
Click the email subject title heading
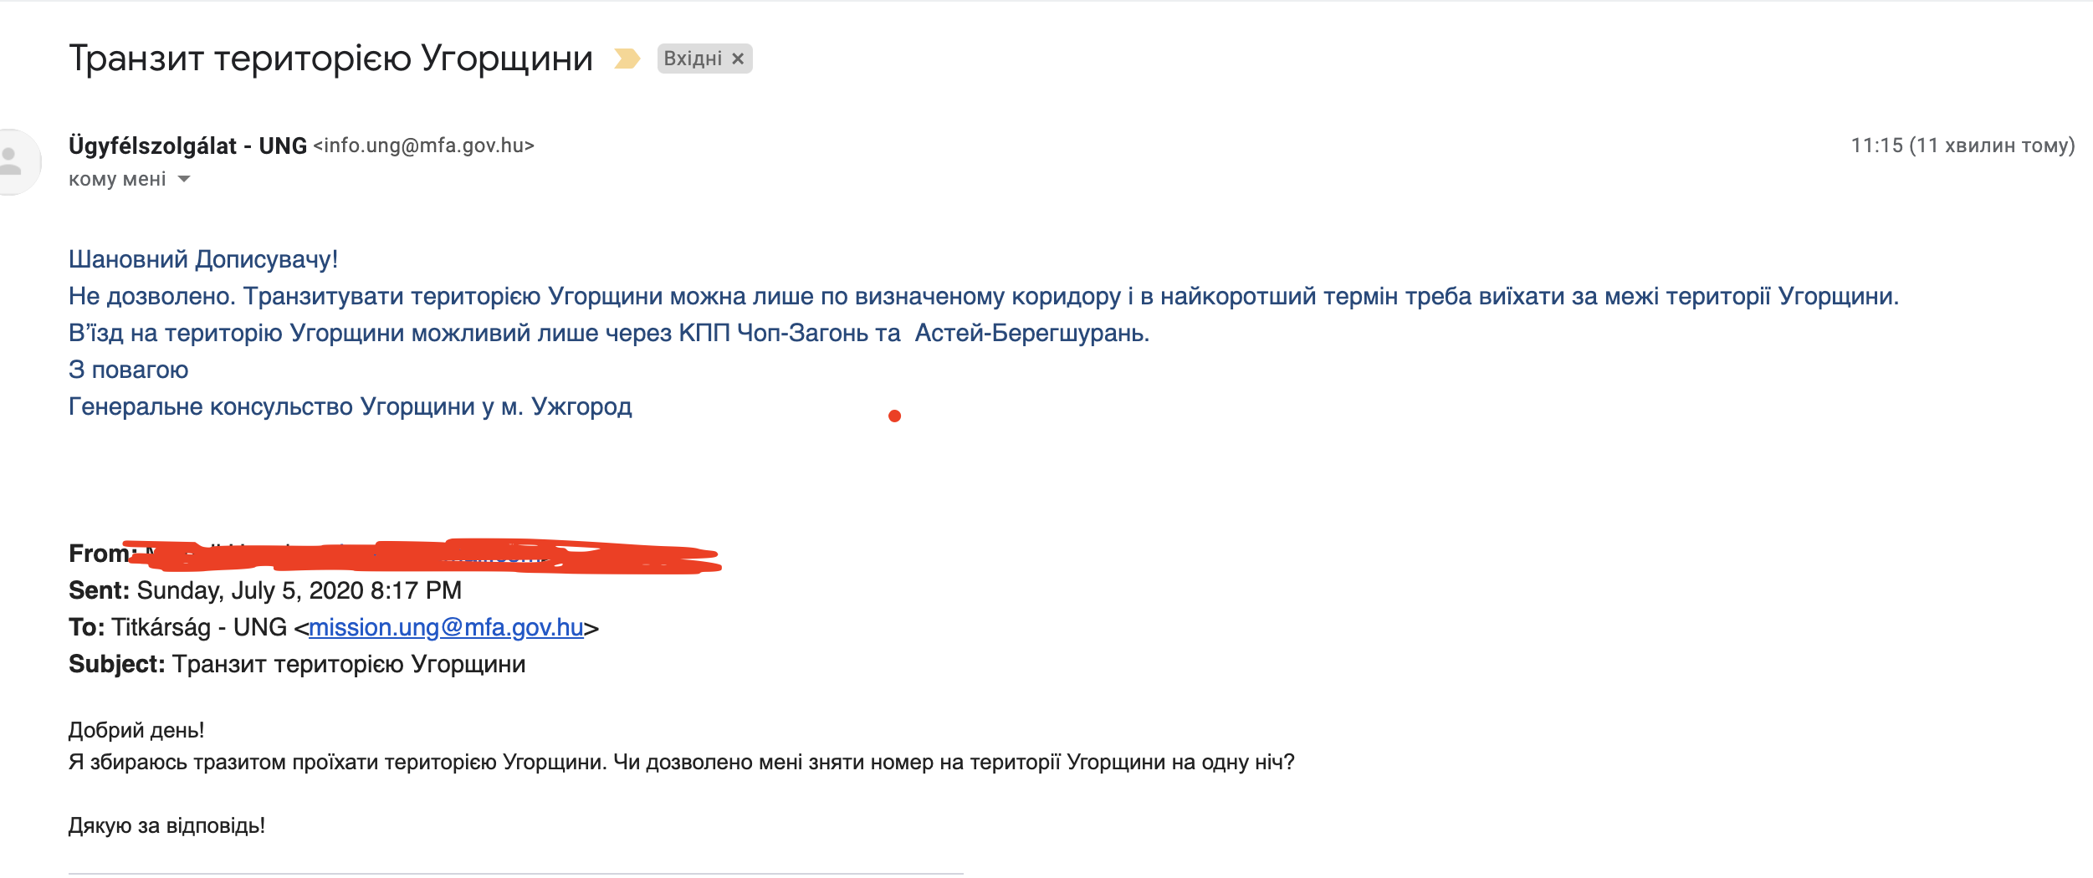click(330, 59)
